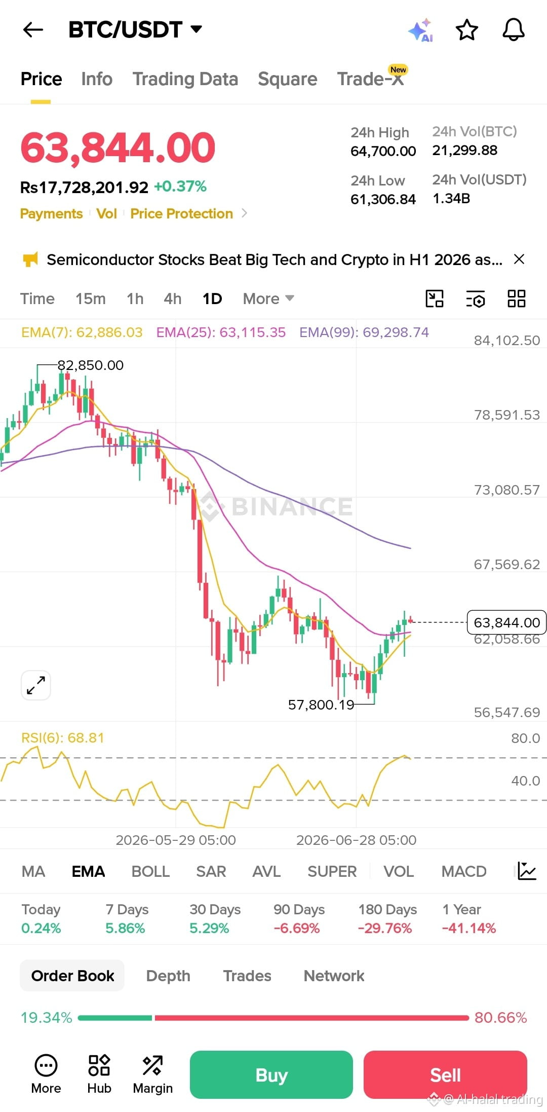
Task: Tap the 82,850.00 chart high marker
Action: [90, 365]
